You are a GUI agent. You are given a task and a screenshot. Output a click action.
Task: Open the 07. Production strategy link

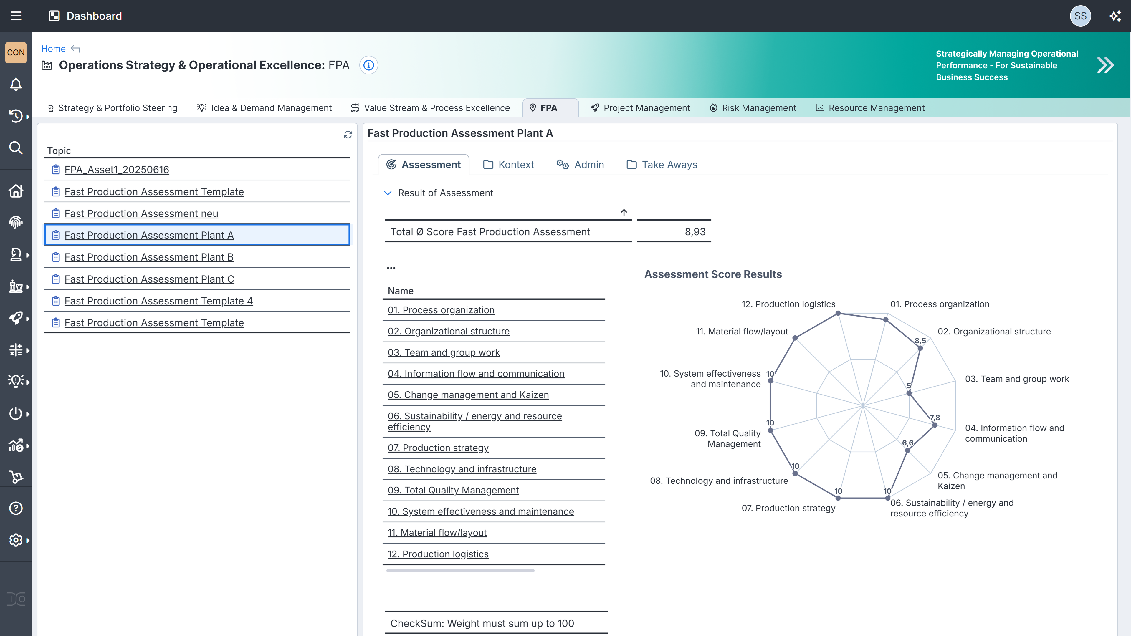point(438,448)
